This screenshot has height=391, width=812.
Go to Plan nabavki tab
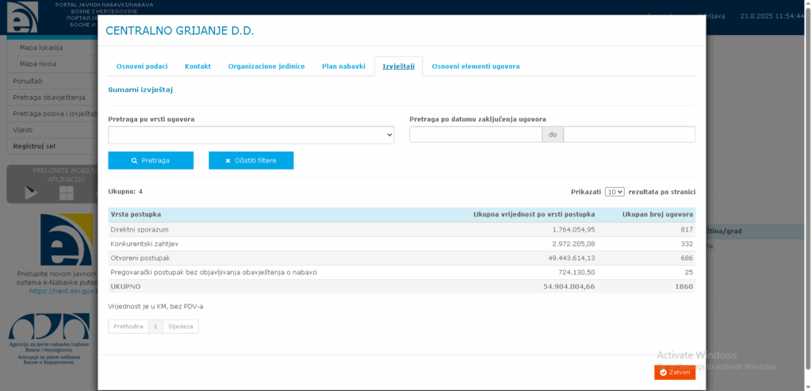tap(343, 67)
